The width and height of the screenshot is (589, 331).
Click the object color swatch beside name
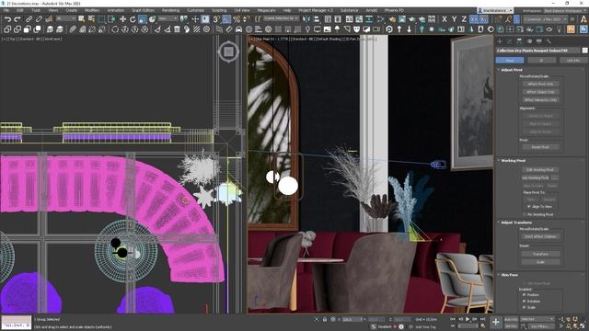pos(584,51)
